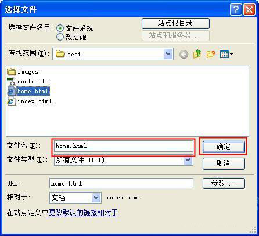Open the 更改默认的链接相对于 link

point(84,213)
